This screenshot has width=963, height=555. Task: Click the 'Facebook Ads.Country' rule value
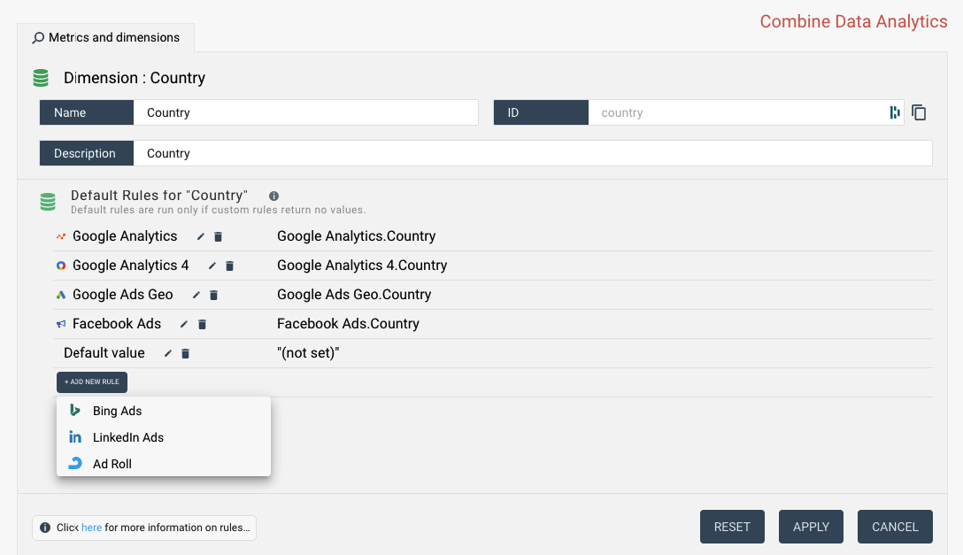348,324
